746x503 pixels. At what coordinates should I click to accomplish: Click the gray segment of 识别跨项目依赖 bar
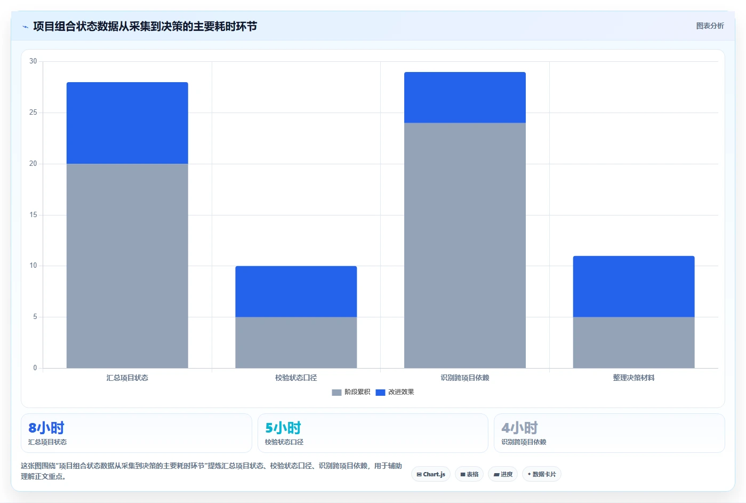pos(465,245)
